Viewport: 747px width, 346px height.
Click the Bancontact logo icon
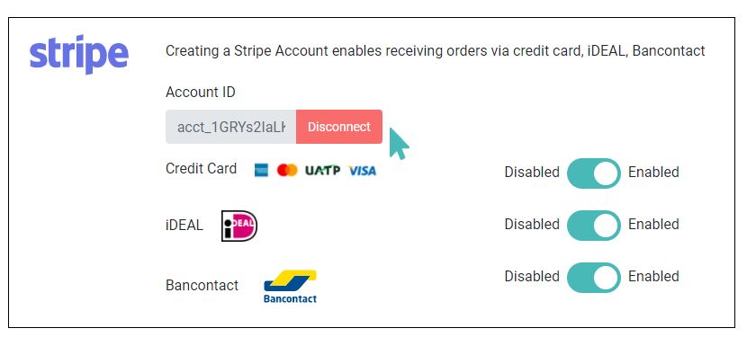point(290,287)
